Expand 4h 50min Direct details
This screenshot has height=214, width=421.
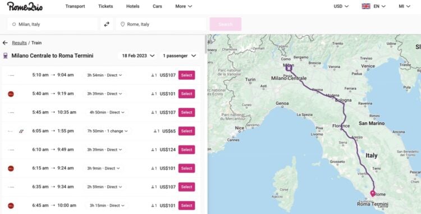[x=107, y=112]
